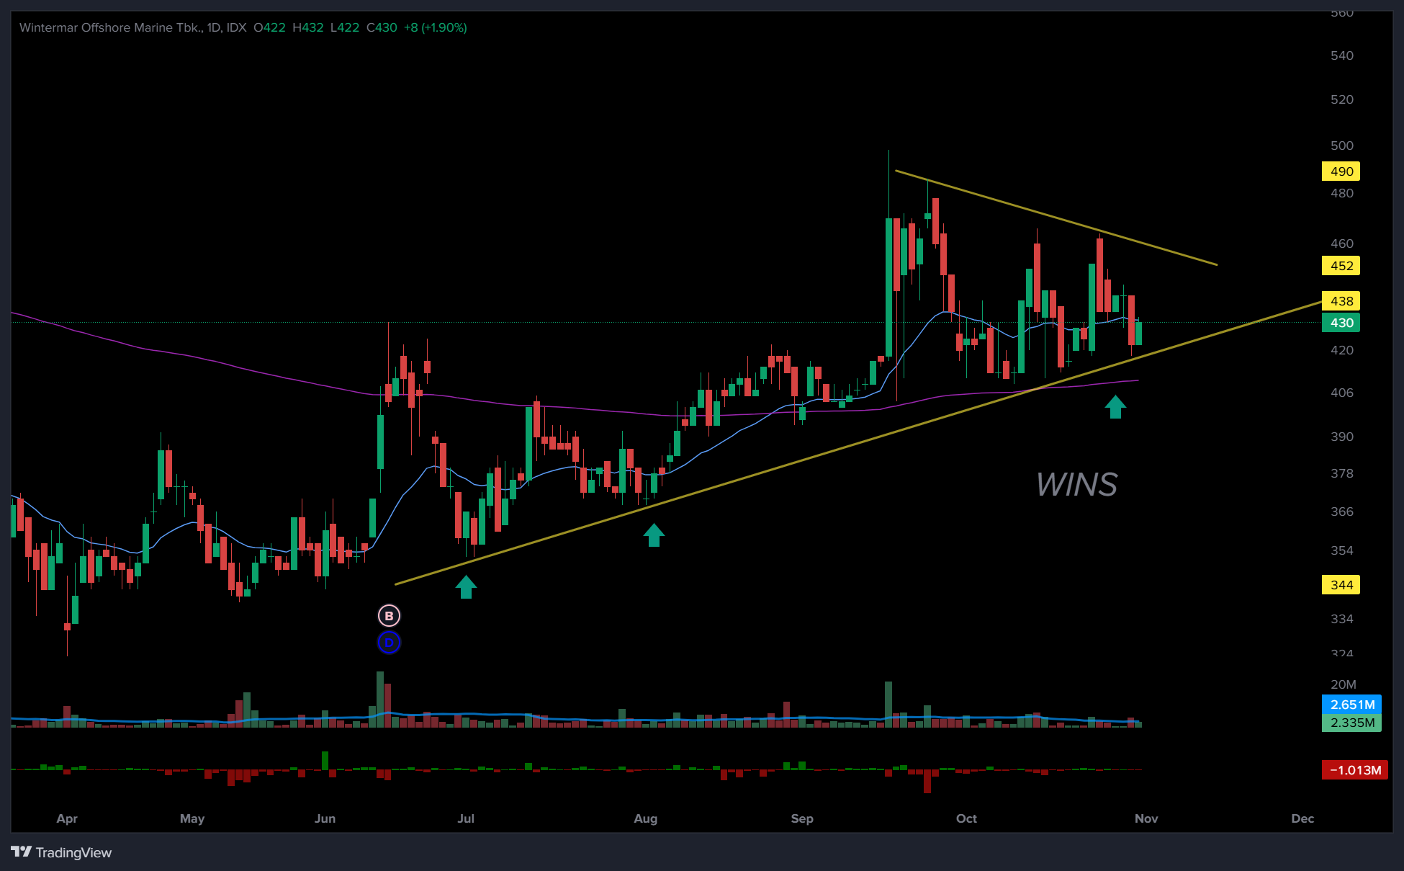Click the green 430 current price label
Image resolution: width=1404 pixels, height=871 pixels.
point(1341,323)
